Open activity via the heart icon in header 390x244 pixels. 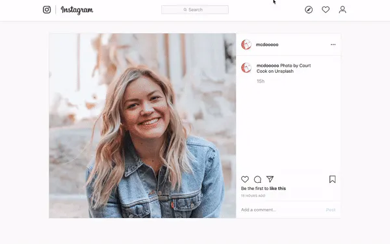pos(326,10)
